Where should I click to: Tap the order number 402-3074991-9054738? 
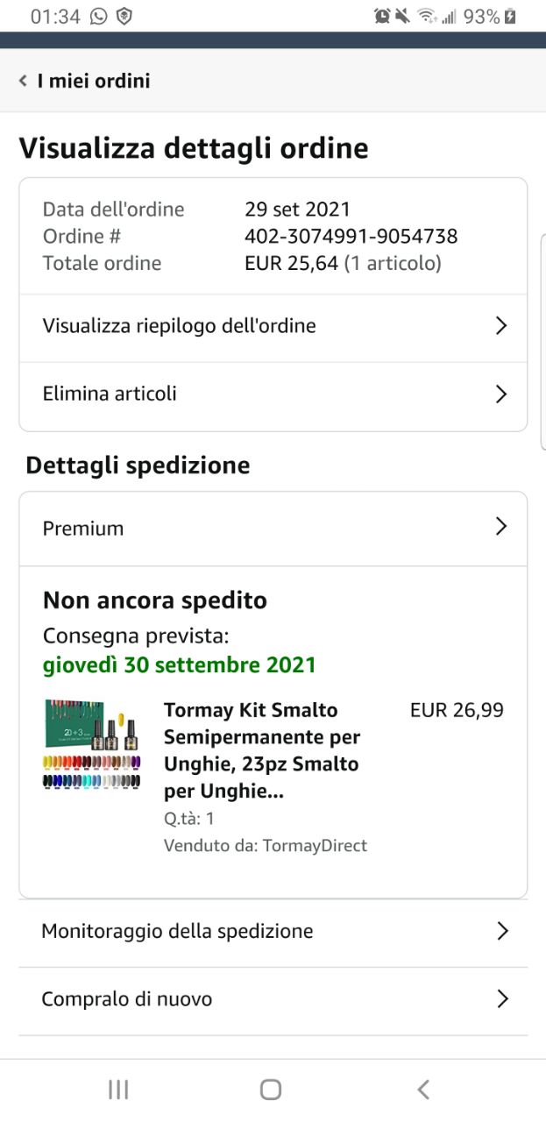(351, 237)
